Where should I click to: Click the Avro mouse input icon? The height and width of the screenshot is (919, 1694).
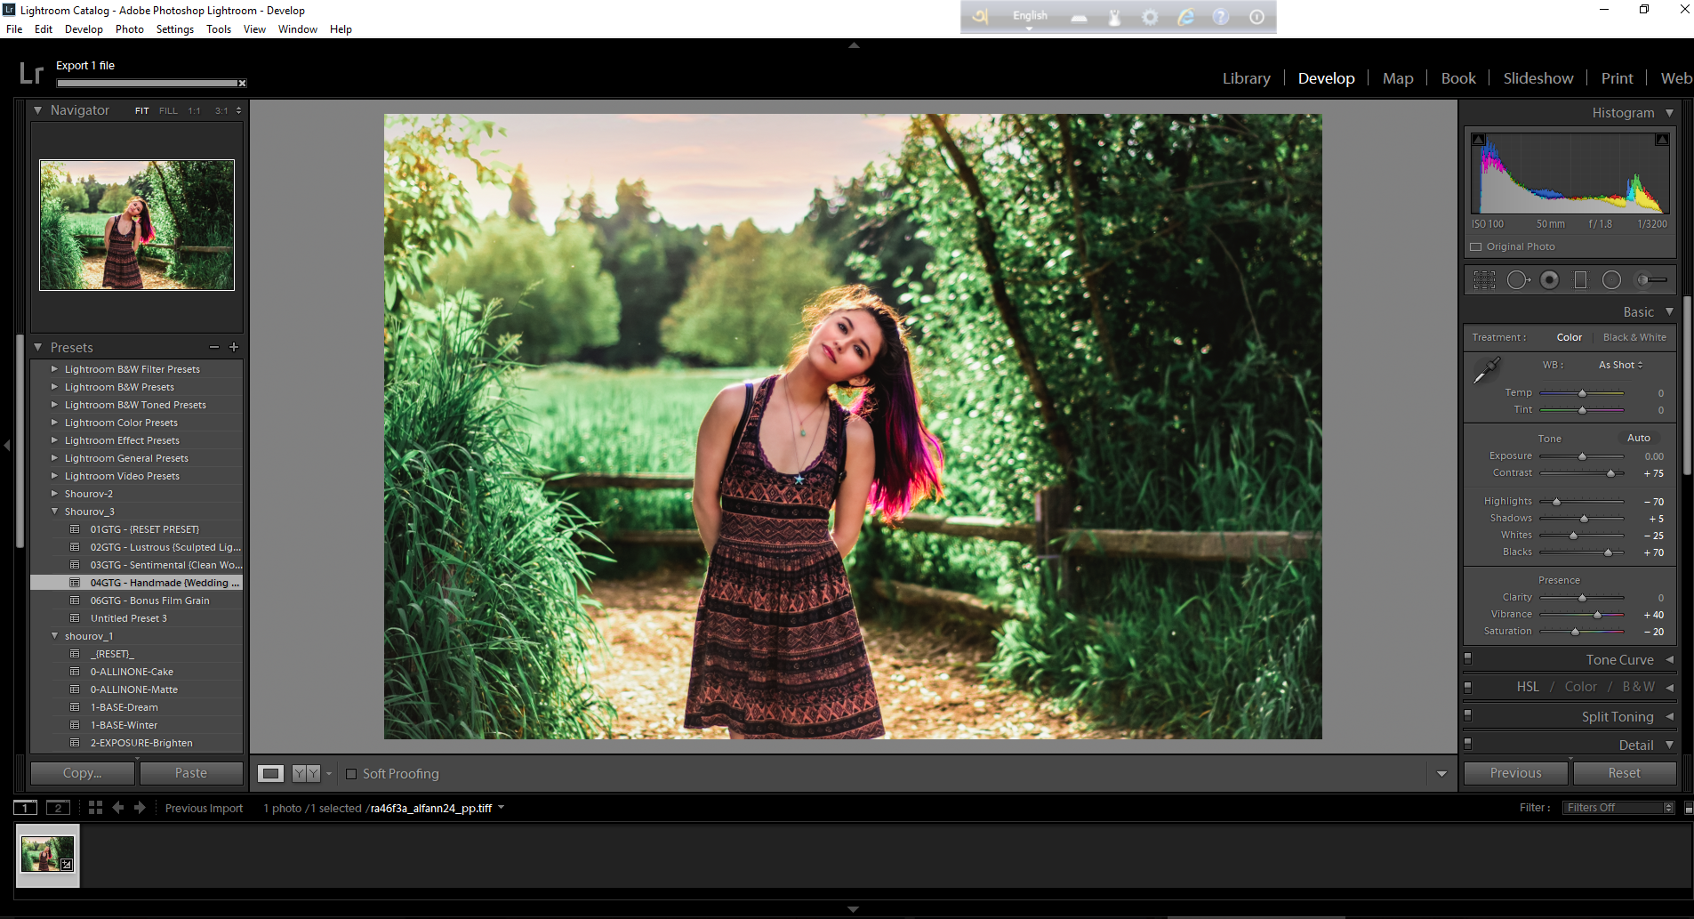[1114, 17]
